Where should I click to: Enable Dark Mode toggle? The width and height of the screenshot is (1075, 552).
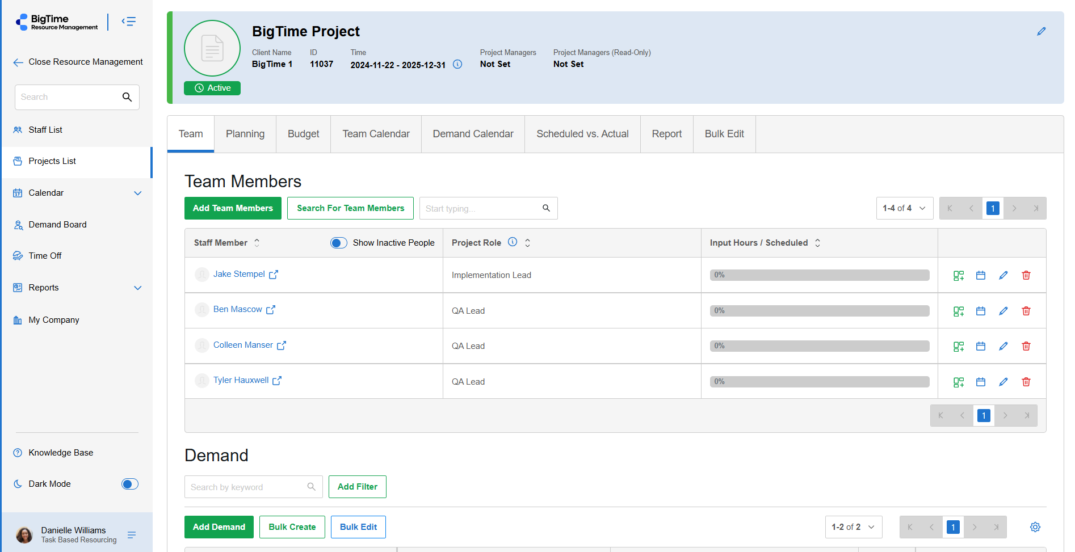click(x=129, y=484)
